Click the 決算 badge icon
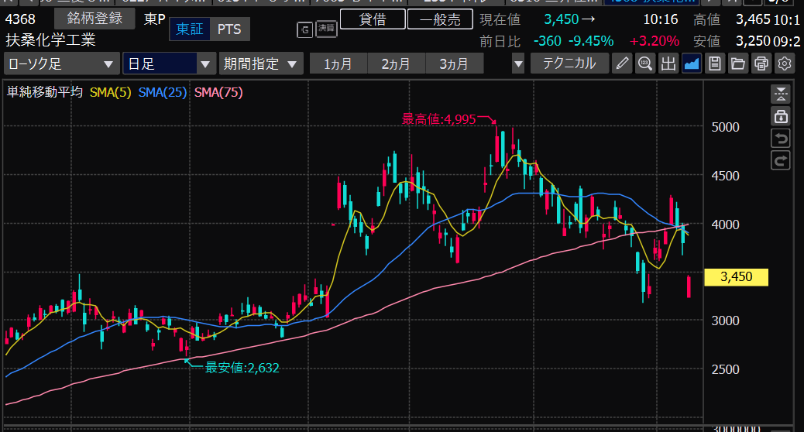This screenshot has height=432, width=804. click(326, 28)
